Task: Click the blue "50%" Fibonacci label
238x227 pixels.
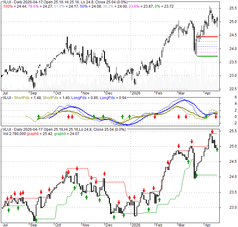Action: point(84,6)
